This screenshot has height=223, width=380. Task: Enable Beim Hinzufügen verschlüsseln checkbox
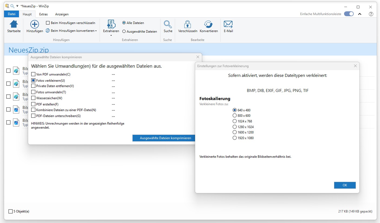point(48,23)
